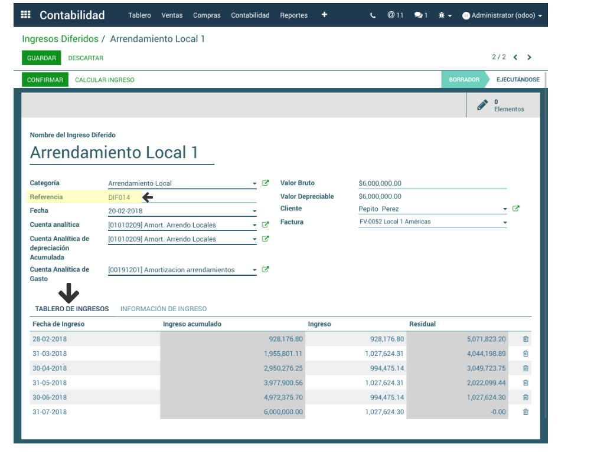Click the Valor Bruto input field
The width and height of the screenshot is (604, 452).
[432, 183]
